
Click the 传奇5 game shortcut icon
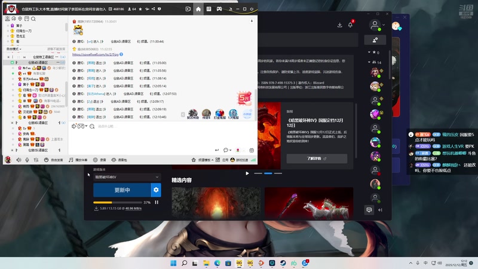[x=206, y=114]
